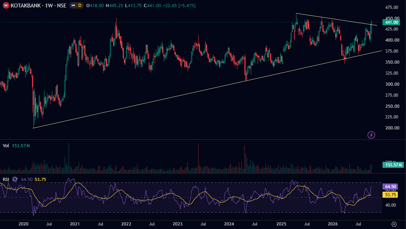Screen dimensions: 406x229
Task: Click the 2022 label on time axis
Action: 126,224
